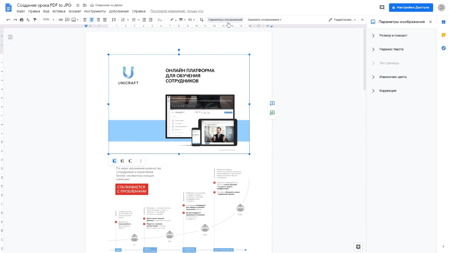This screenshot has width=450, height=253.
Task: Open the Вставка menu
Action: point(59,11)
